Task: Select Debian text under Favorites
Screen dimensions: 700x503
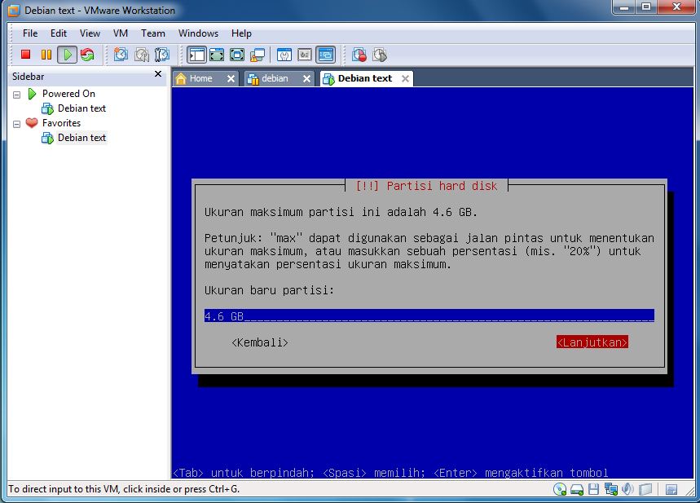Action: (x=81, y=138)
